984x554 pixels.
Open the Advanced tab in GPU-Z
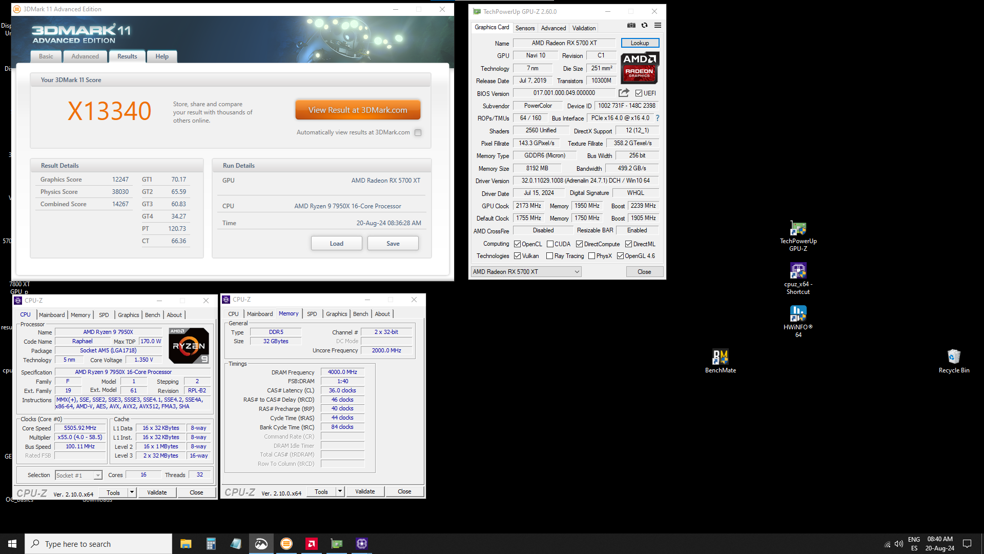pos(553,28)
